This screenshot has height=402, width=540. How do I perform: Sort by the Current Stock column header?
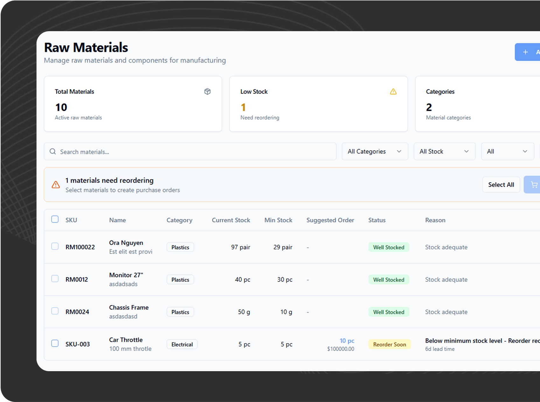click(231, 220)
